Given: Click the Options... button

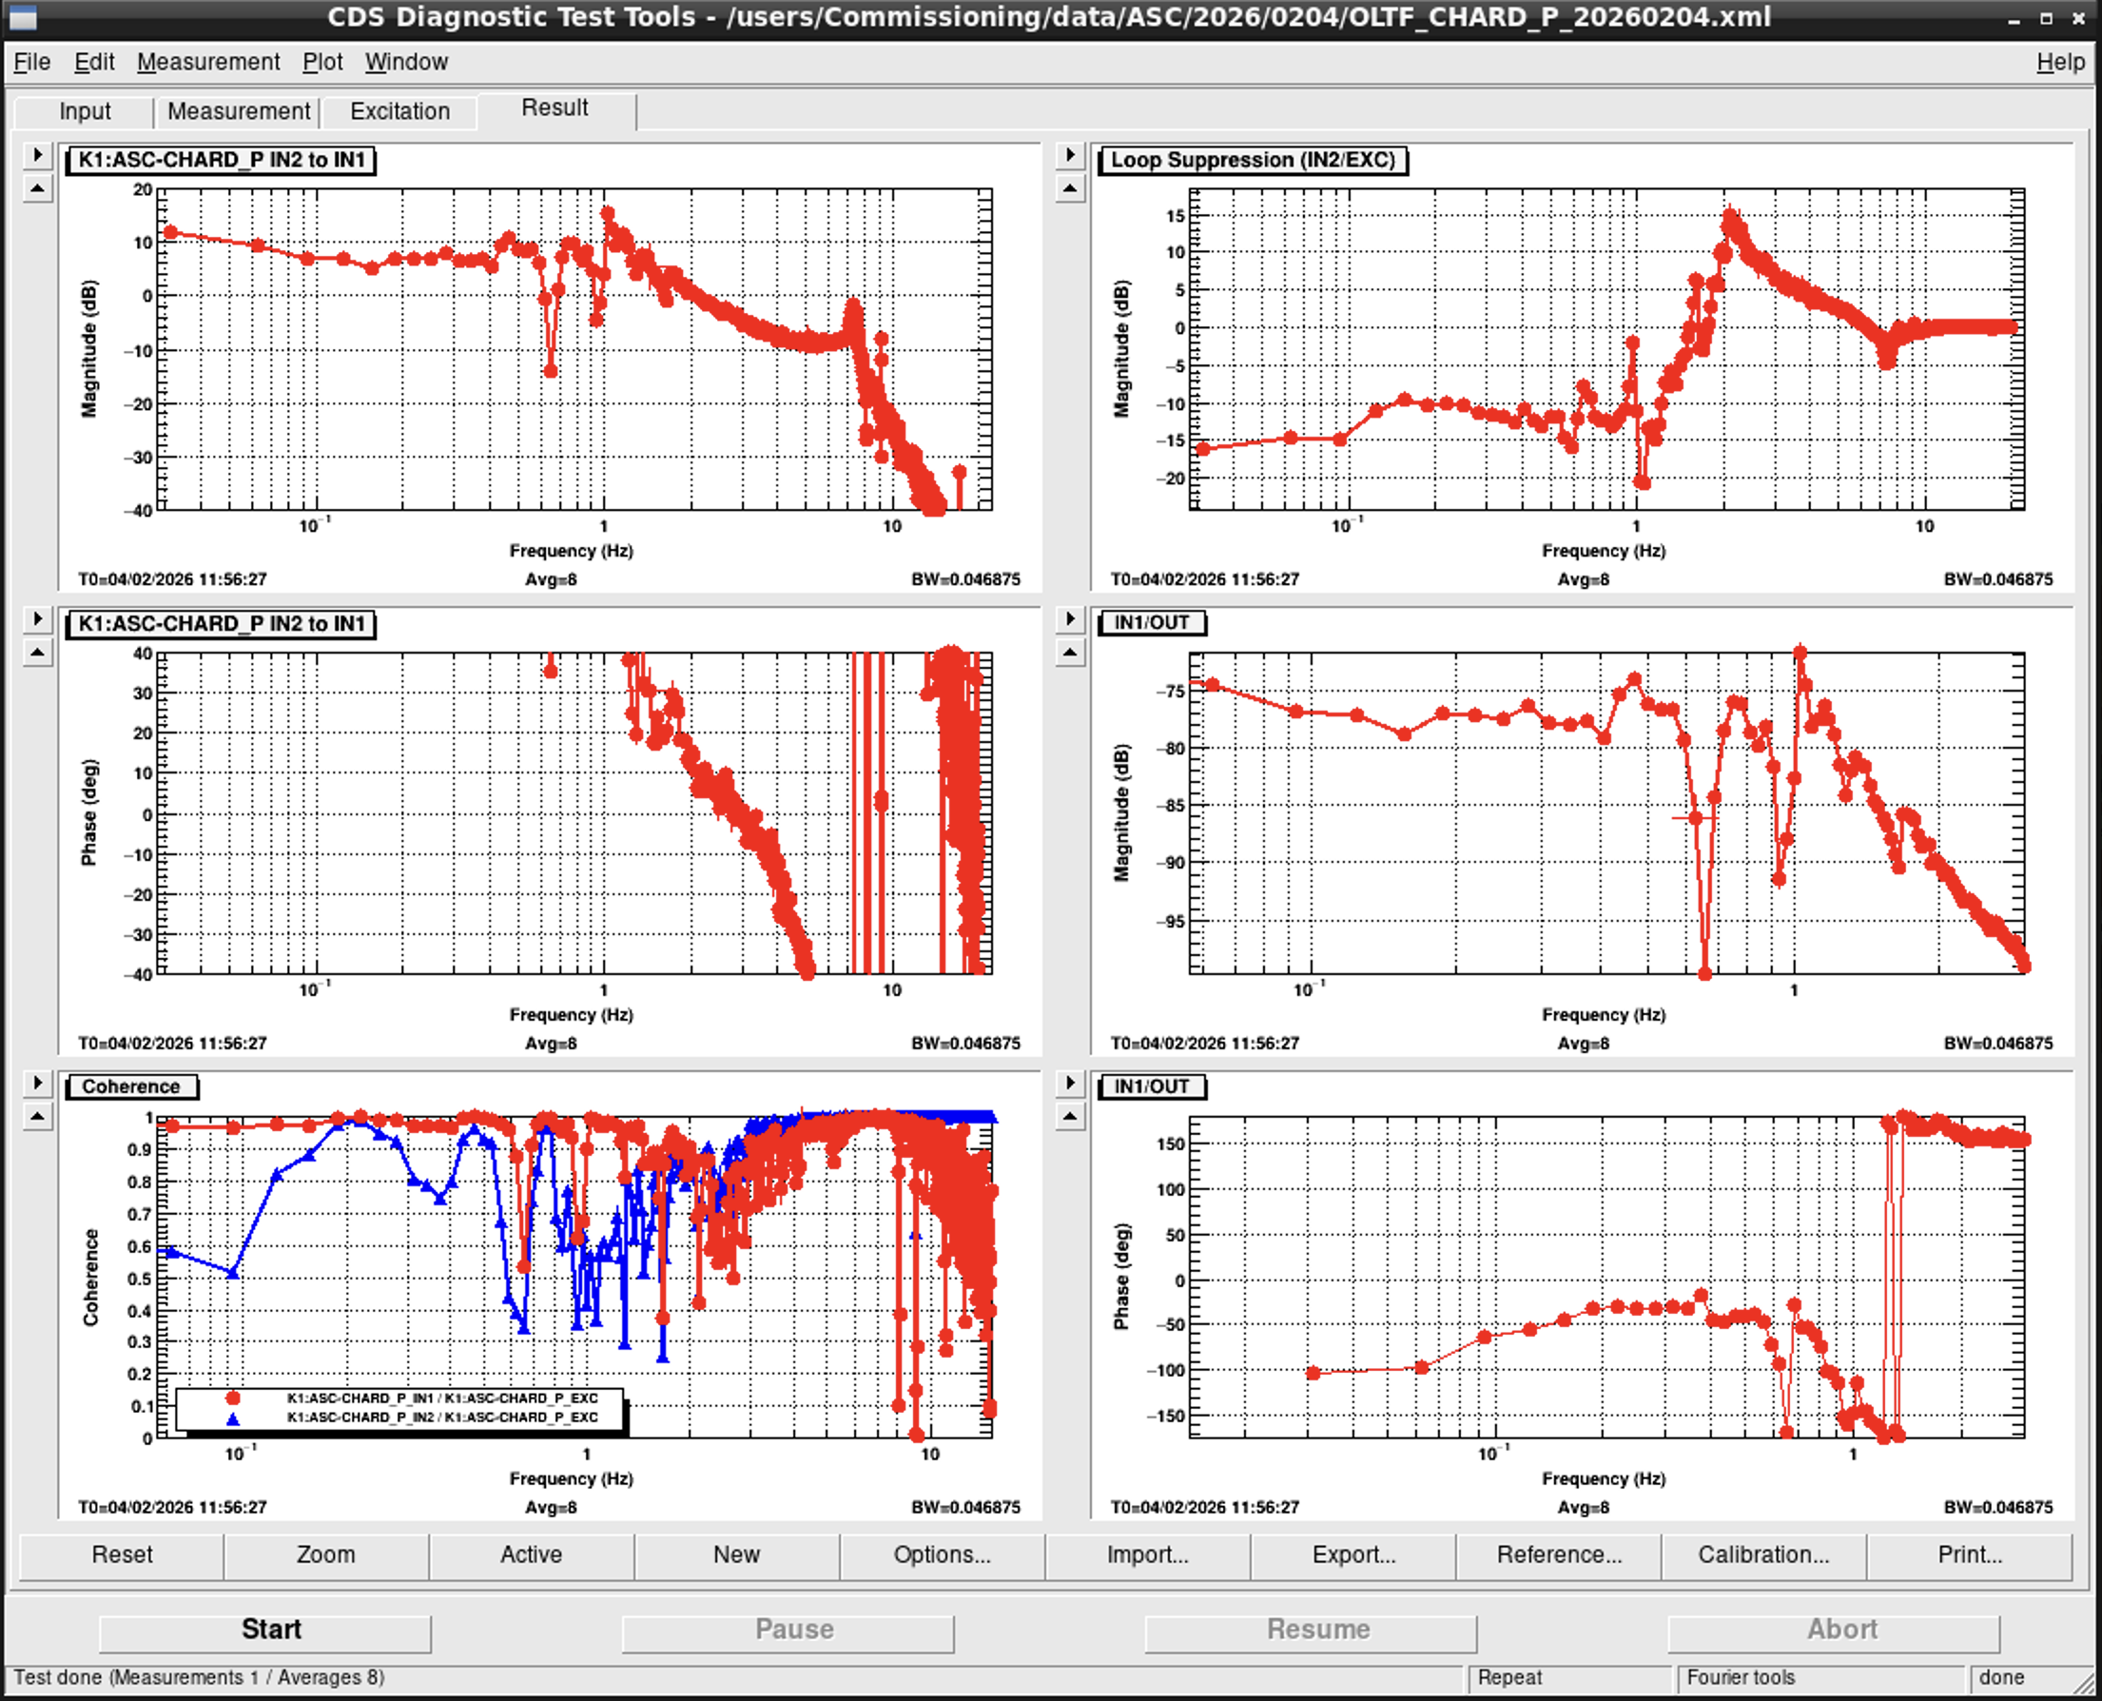Looking at the screenshot, I should tap(942, 1555).
